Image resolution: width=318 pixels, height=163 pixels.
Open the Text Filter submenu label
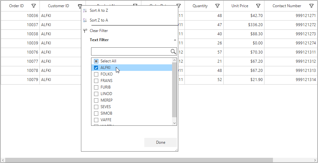pos(99,40)
